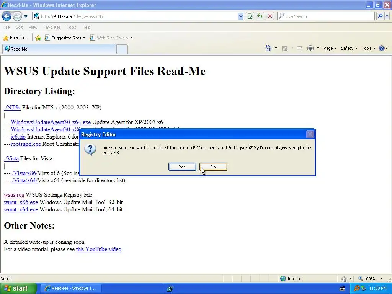392x294 pixels.
Task: Click the 100% zoom level button
Action: 366,279
